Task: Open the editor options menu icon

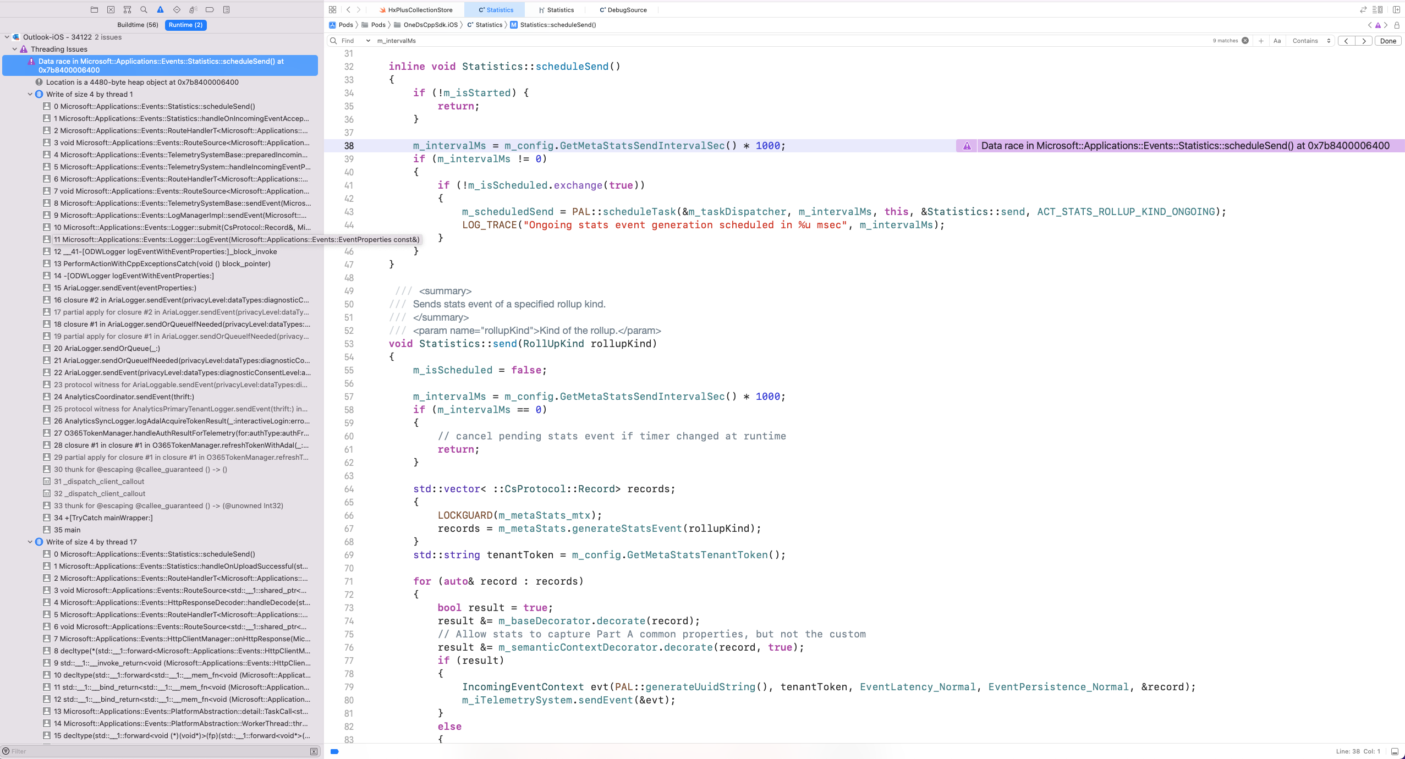Action: point(1379,9)
